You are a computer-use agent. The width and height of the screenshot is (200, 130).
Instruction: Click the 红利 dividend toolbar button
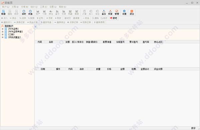pyautogui.click(x=40, y=18)
